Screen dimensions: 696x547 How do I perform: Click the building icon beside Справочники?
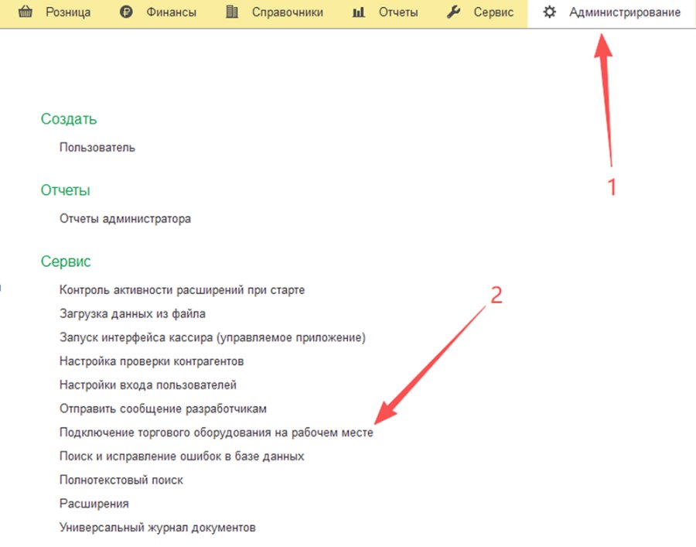232,12
